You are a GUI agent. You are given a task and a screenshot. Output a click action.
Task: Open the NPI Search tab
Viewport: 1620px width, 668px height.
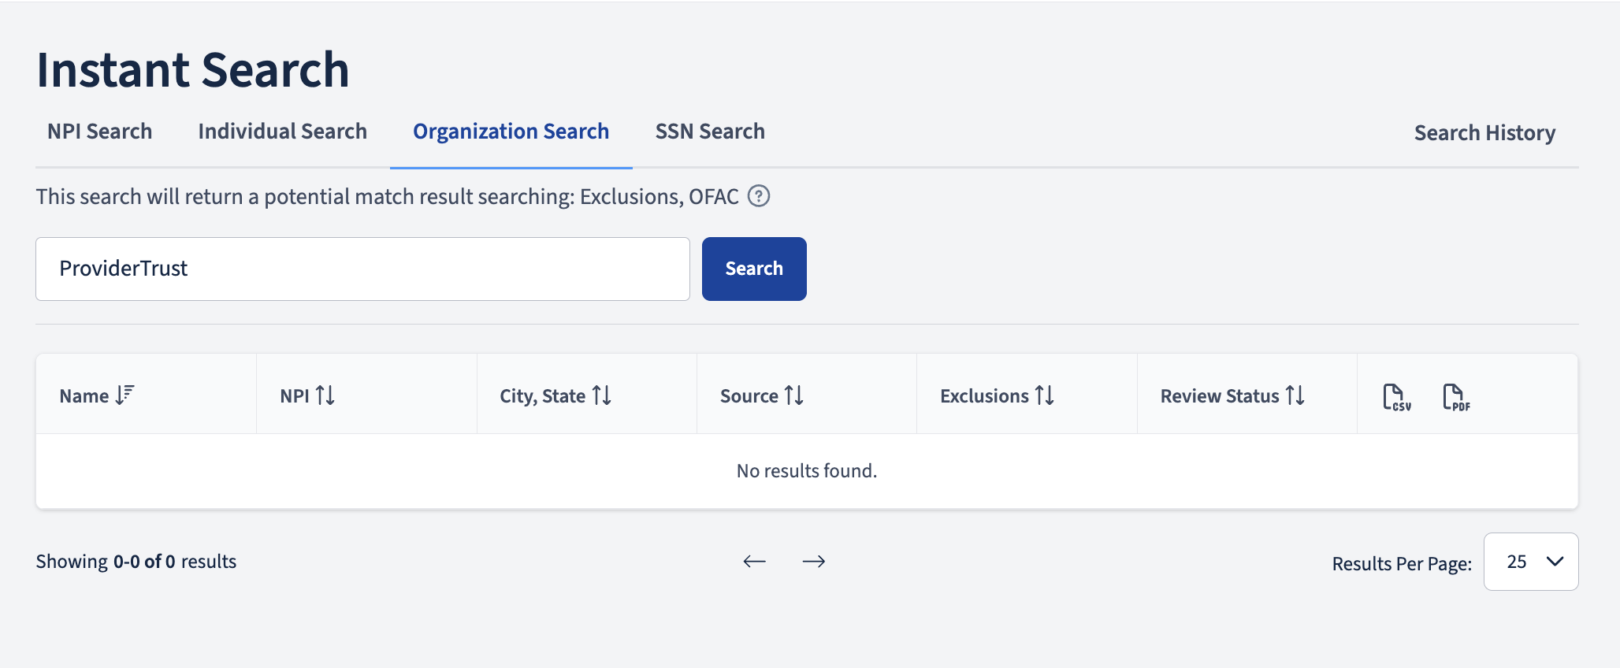pyautogui.click(x=99, y=132)
